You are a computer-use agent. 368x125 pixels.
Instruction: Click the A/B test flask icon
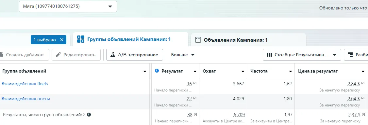(113, 55)
